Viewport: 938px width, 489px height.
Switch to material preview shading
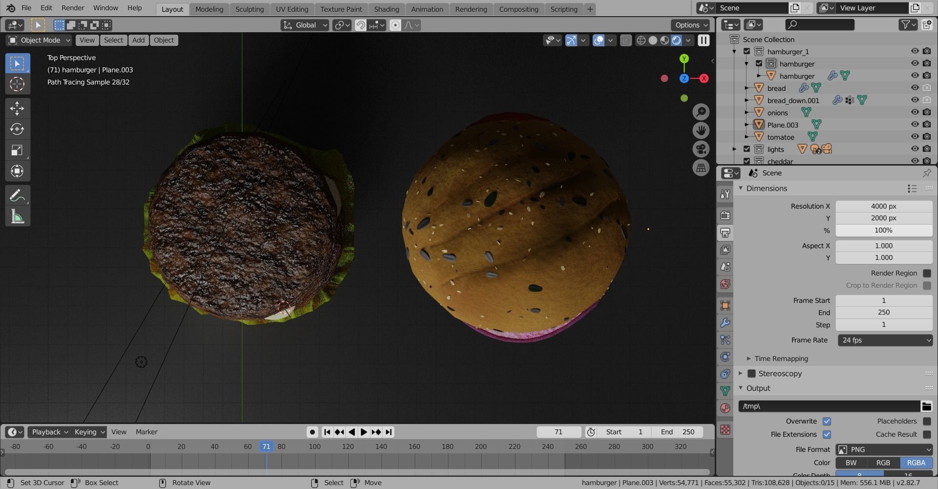(x=664, y=40)
